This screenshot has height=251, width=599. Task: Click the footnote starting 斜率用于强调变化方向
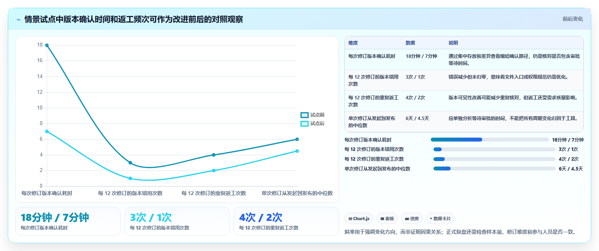point(460,232)
